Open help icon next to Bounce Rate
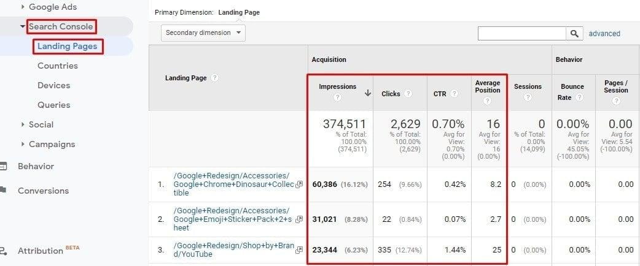 tap(579, 97)
